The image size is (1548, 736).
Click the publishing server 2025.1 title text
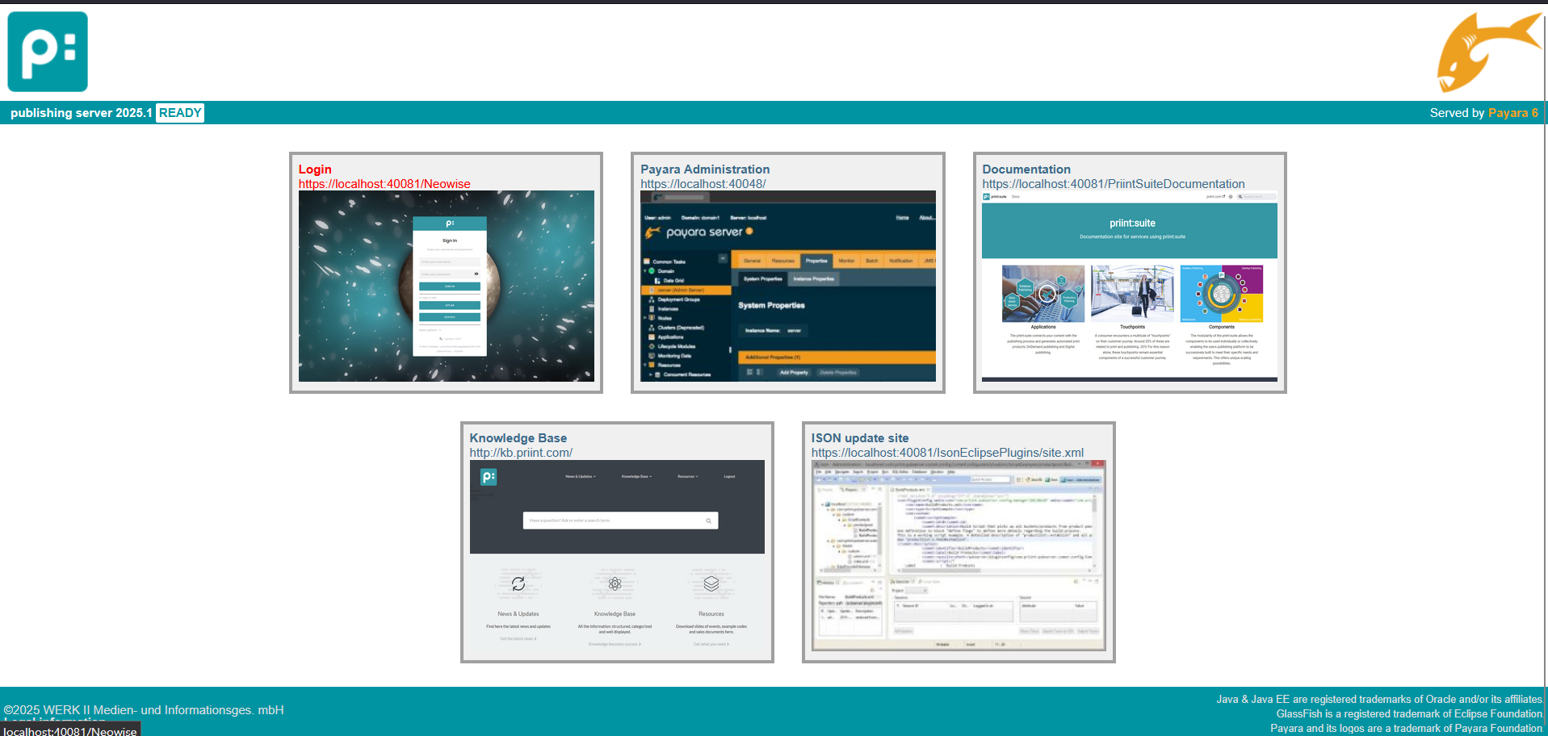(81, 113)
